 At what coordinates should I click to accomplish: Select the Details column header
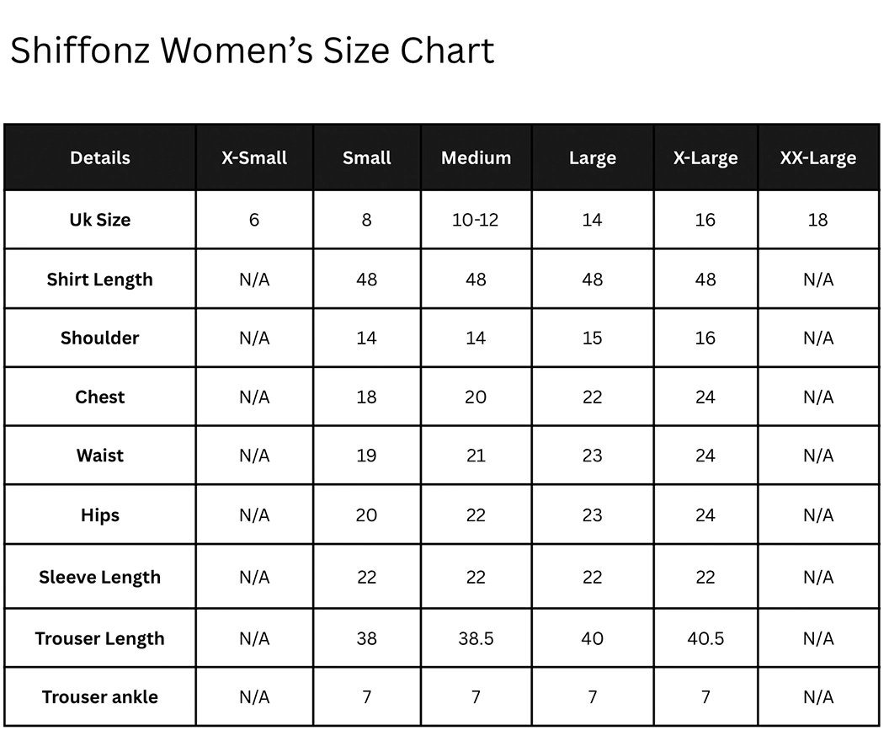[100, 157]
